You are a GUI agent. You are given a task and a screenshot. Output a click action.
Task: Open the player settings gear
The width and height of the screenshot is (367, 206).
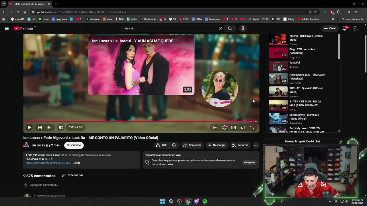225,127
